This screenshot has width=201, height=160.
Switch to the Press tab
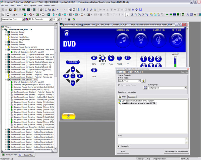(x=123, y=97)
